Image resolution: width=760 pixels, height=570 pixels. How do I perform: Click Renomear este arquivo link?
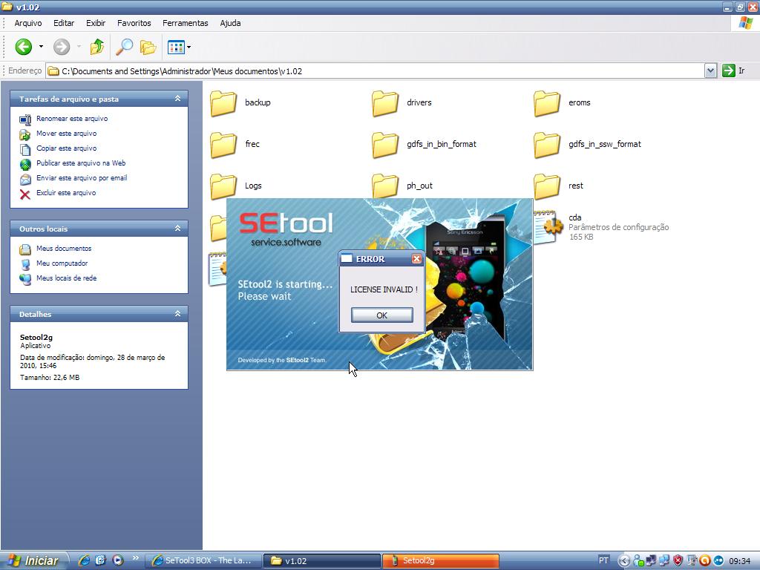click(x=72, y=118)
